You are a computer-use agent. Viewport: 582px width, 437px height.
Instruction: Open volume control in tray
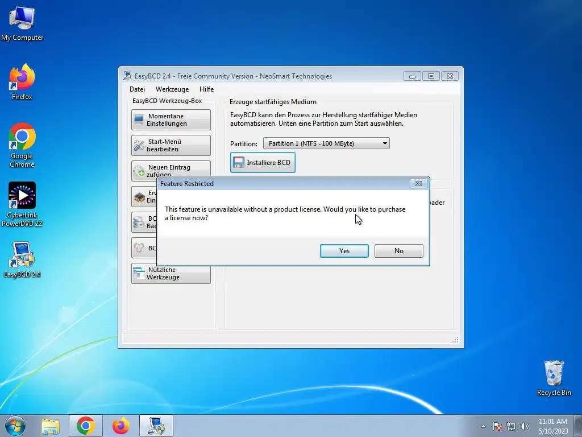[524, 426]
